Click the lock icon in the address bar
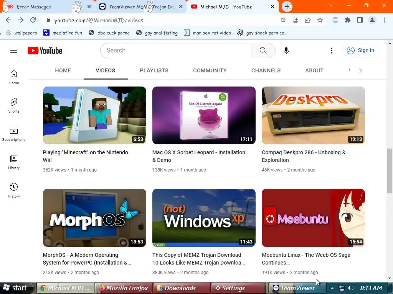 click(48, 20)
